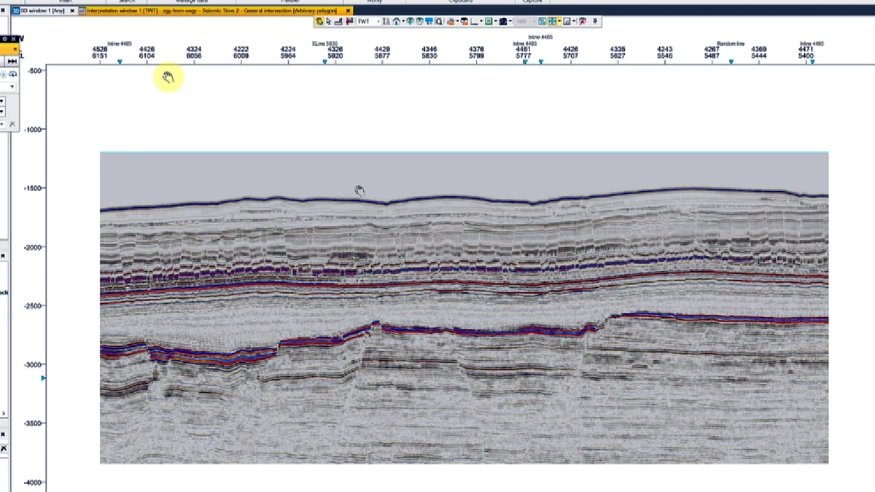Click the orange-red icon after the magnifier
Screen dimensions: 875x492
tap(451, 21)
